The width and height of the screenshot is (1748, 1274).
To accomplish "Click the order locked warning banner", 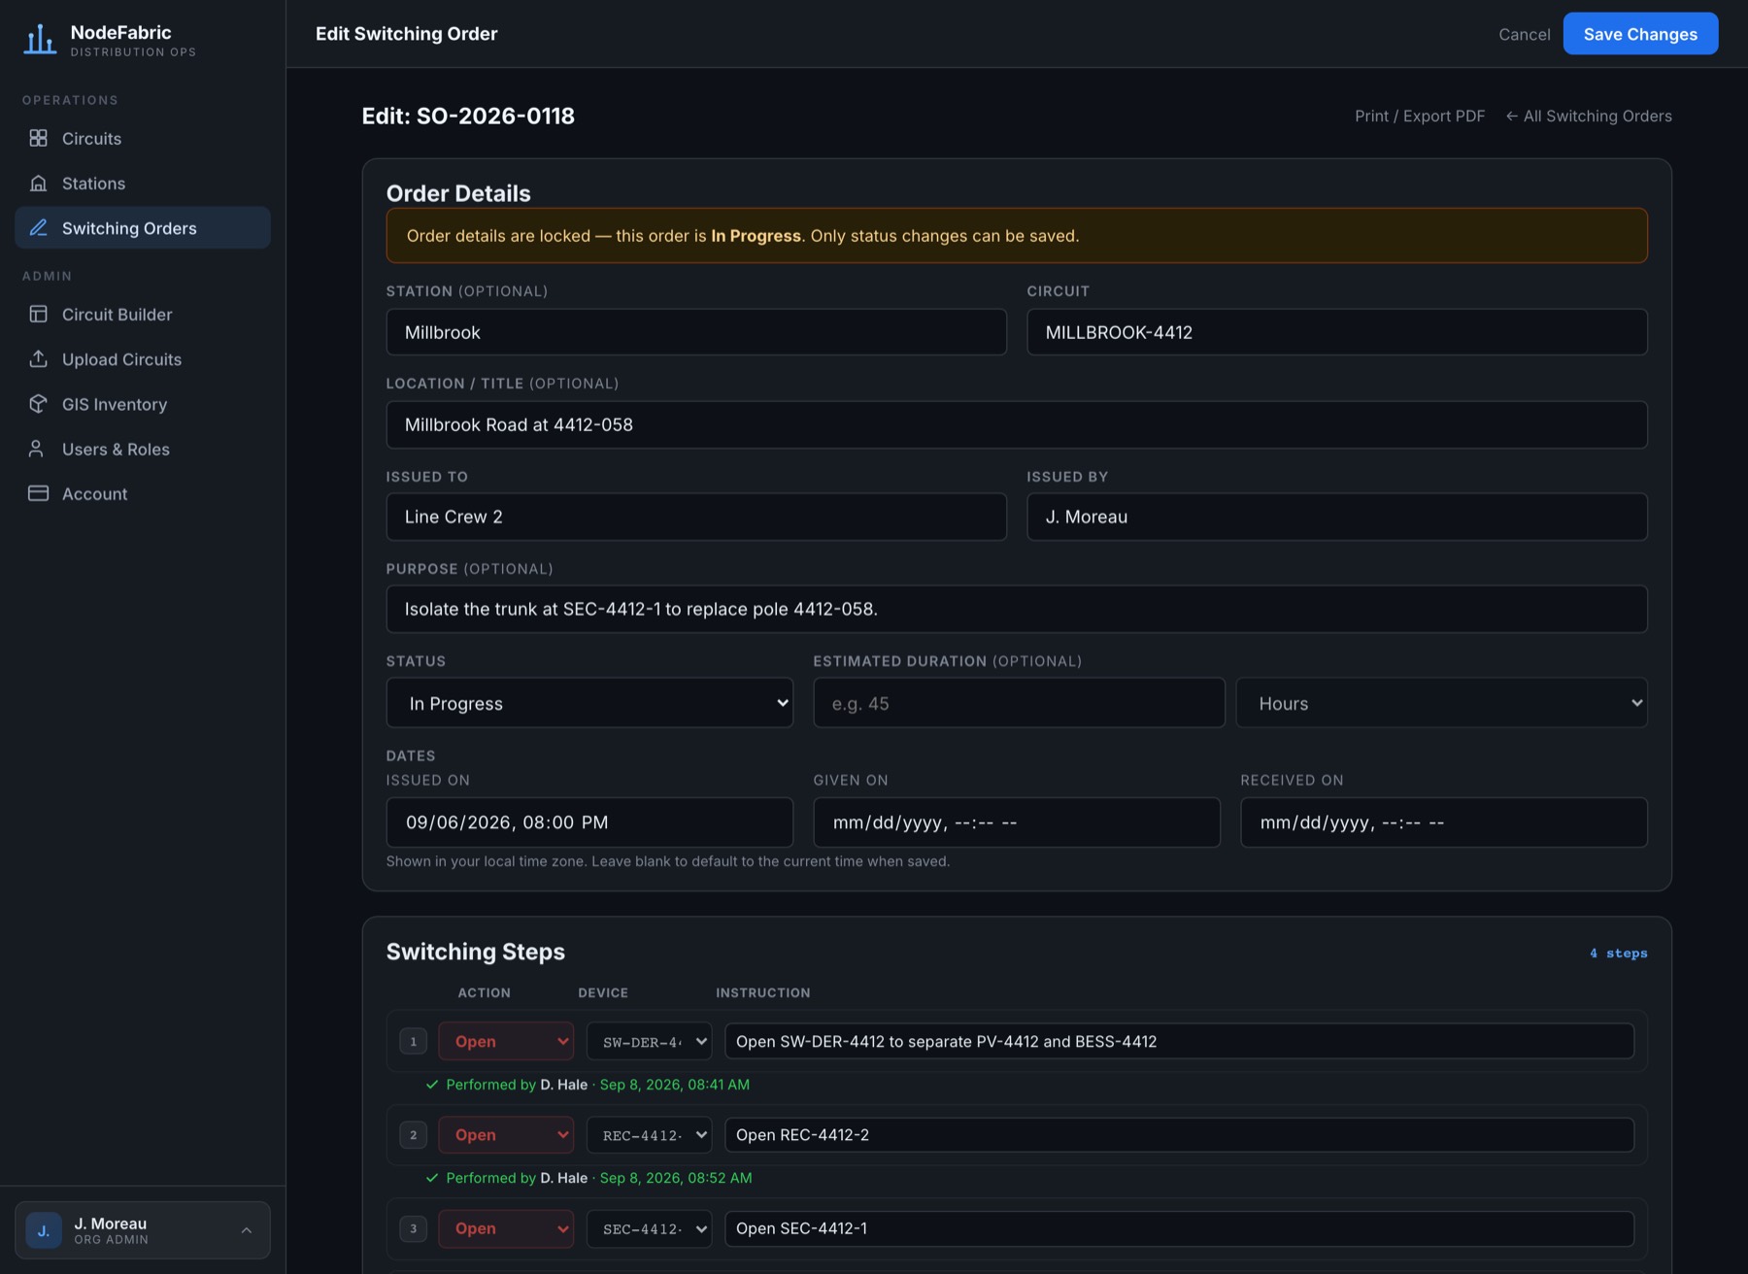I will 1017,235.
